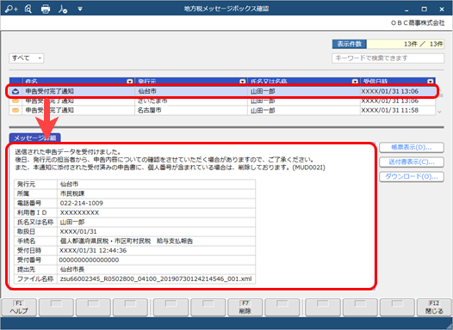
Task: Click the F1 ヘルプ function key button
Action: pos(19,308)
